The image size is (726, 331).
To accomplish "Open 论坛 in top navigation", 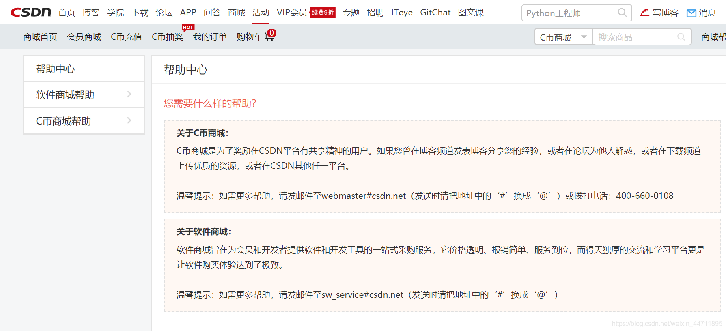I will [164, 13].
